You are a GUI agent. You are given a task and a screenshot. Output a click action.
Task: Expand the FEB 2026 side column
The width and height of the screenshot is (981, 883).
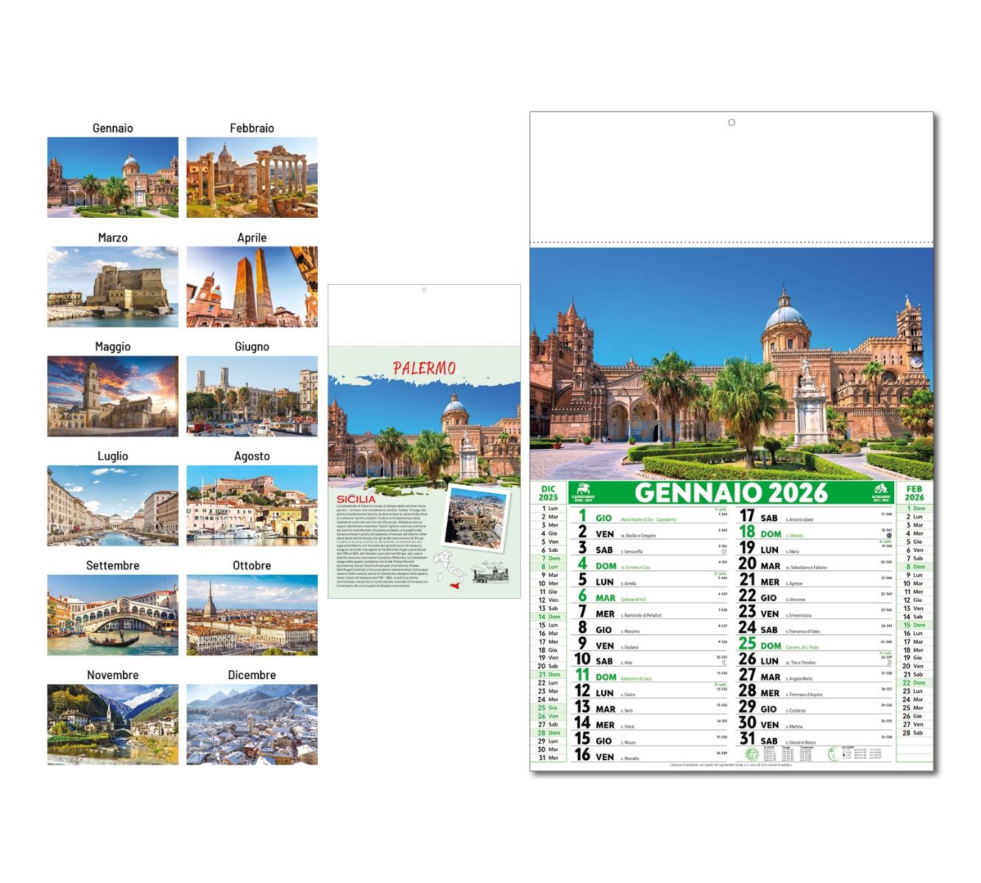click(x=916, y=492)
